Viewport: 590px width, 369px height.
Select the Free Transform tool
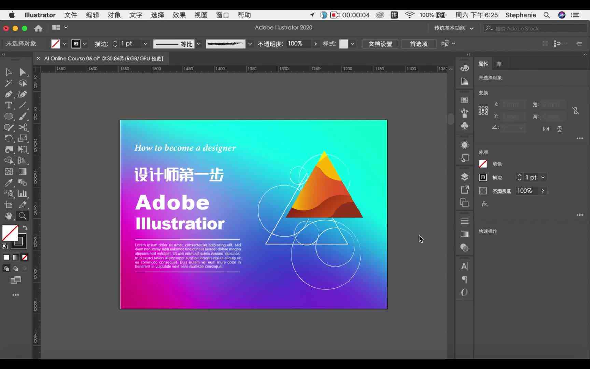[x=23, y=149]
